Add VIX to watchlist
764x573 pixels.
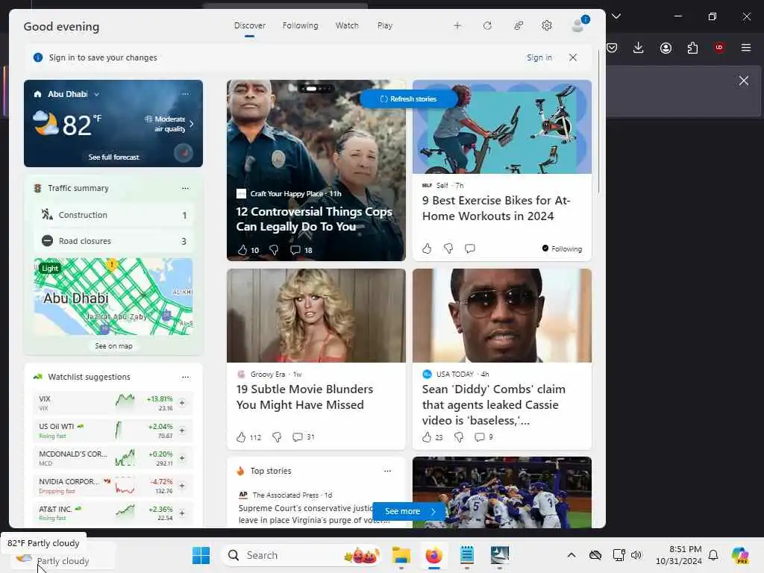(x=182, y=403)
